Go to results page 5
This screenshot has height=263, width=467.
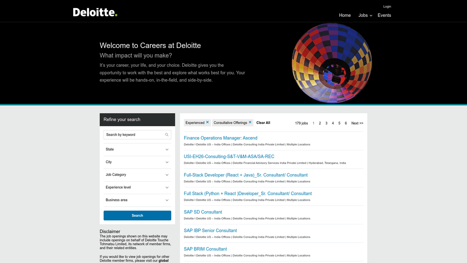[339, 123]
